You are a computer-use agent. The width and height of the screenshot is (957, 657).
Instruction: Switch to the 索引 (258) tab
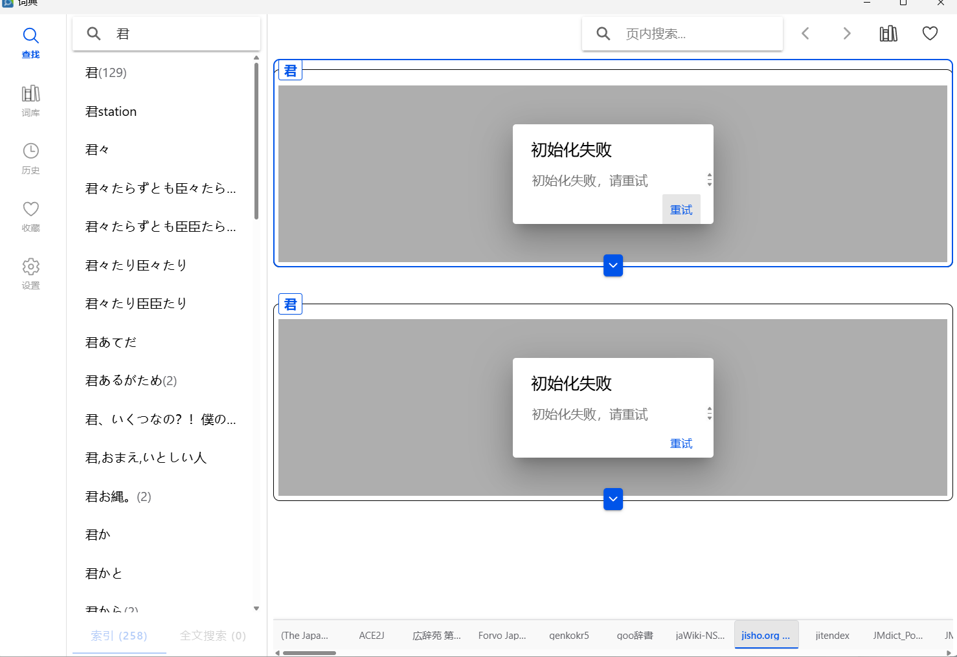[x=119, y=636]
